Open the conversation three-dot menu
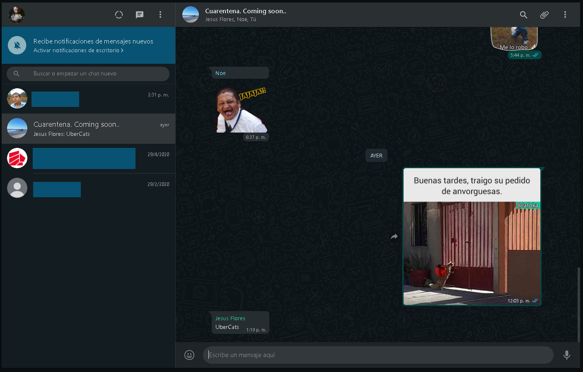Image resolution: width=583 pixels, height=372 pixels. (565, 15)
